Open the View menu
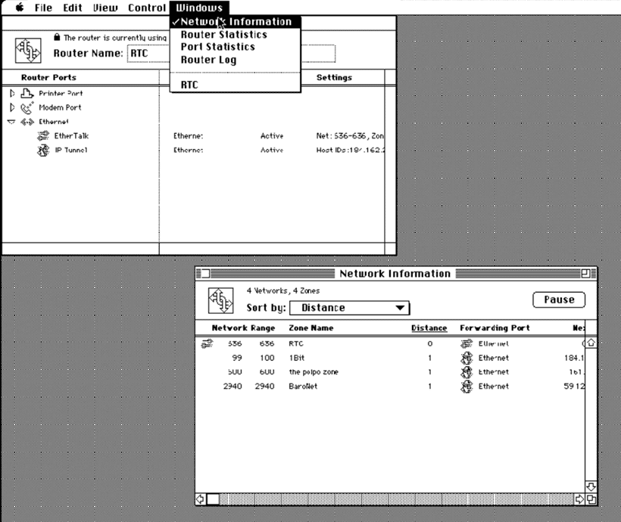Viewport: 621px width, 522px height. coord(105,8)
